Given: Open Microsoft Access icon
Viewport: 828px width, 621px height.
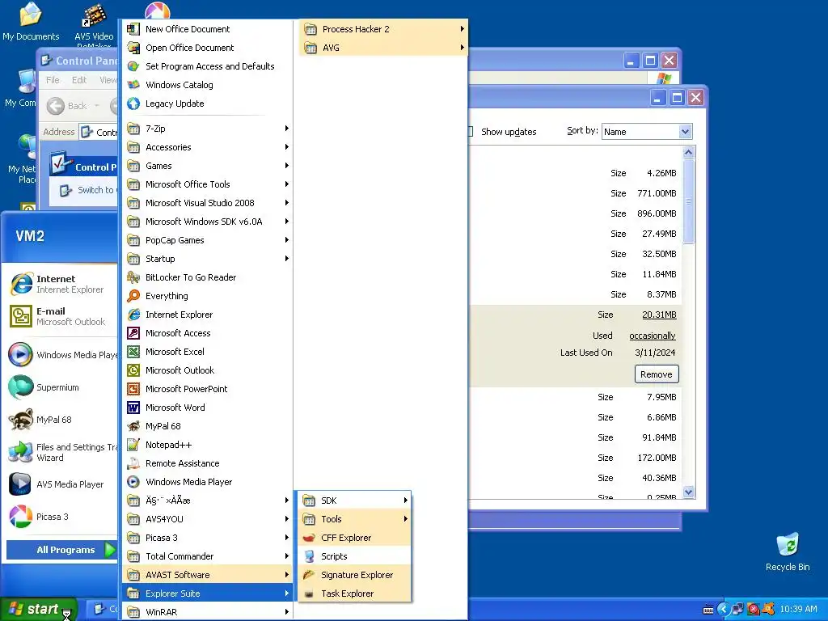Looking at the screenshot, I should pyautogui.click(x=133, y=333).
